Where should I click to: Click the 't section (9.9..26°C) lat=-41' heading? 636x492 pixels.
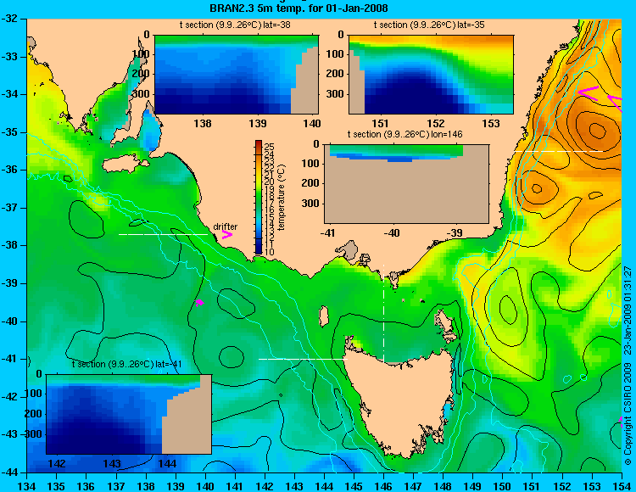(x=127, y=364)
